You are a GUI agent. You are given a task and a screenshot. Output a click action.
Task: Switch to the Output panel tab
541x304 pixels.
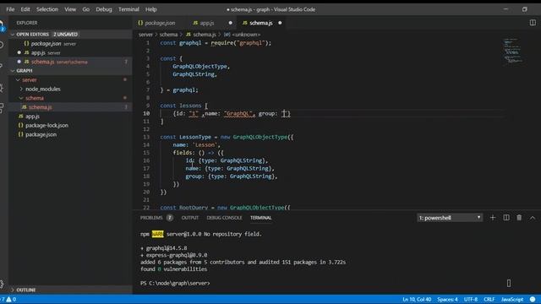tap(189, 218)
